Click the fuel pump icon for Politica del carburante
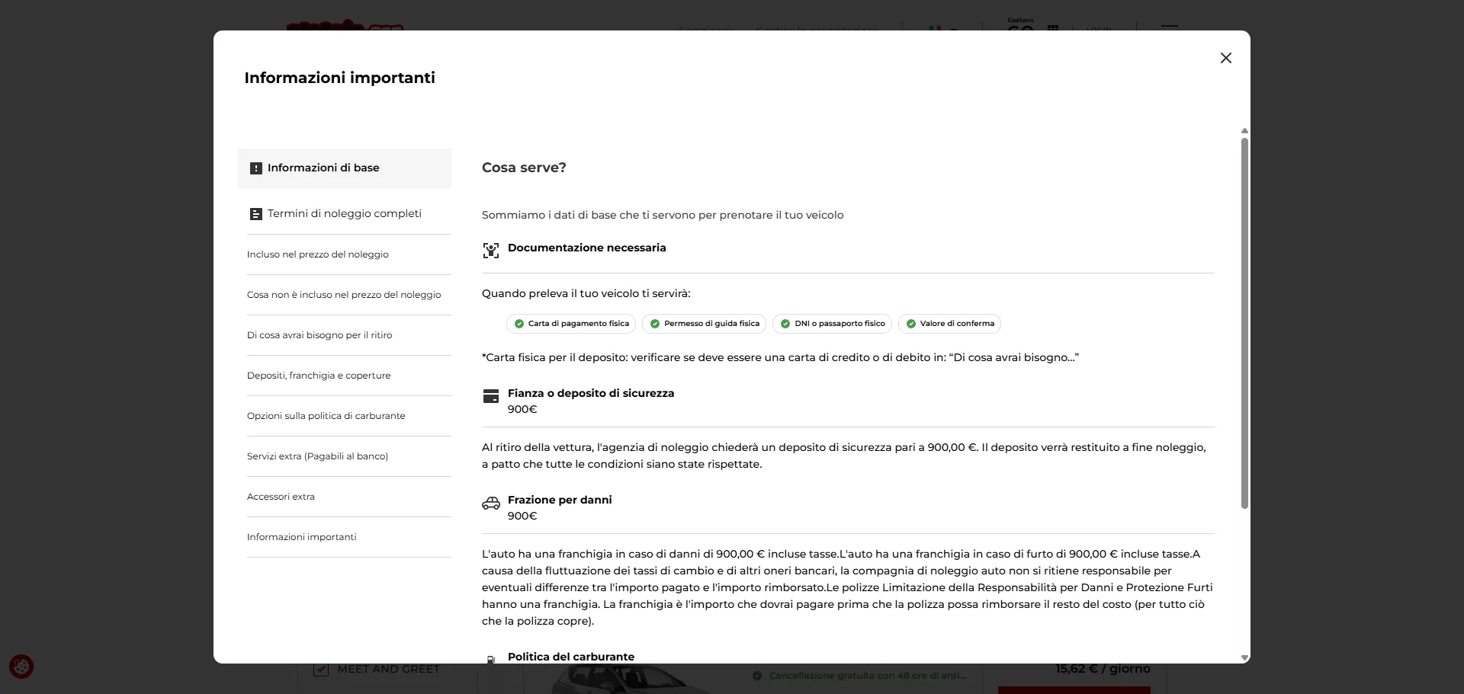The height and width of the screenshot is (694, 1464). 491,659
